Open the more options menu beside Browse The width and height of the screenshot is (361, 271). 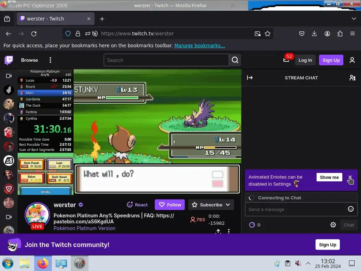[x=50, y=60]
